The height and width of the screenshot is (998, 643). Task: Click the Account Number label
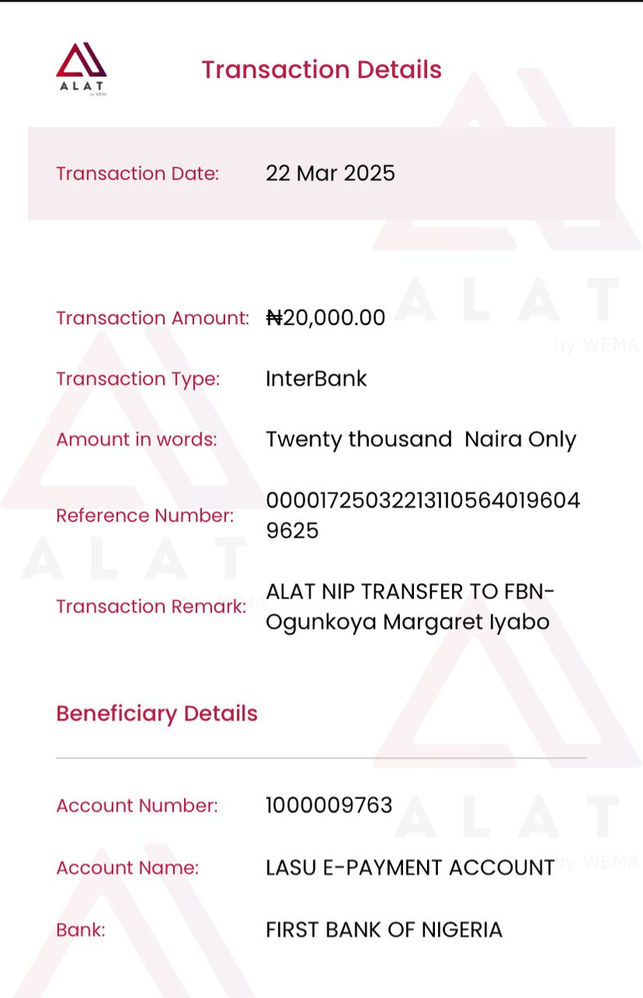[x=137, y=805]
